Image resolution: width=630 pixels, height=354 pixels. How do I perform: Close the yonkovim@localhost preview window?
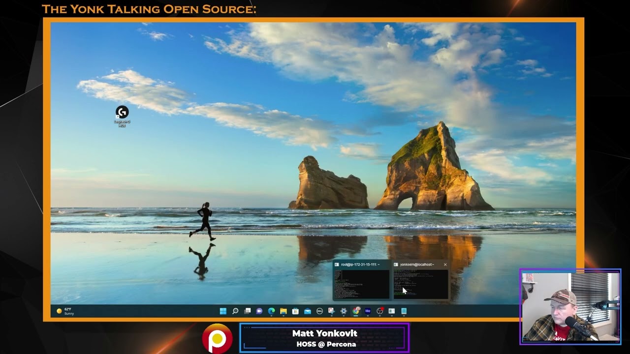(445, 265)
